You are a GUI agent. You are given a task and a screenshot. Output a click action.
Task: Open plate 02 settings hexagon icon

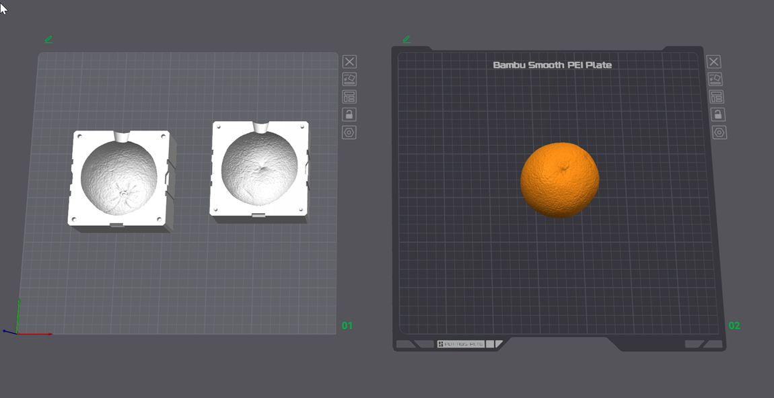719,132
